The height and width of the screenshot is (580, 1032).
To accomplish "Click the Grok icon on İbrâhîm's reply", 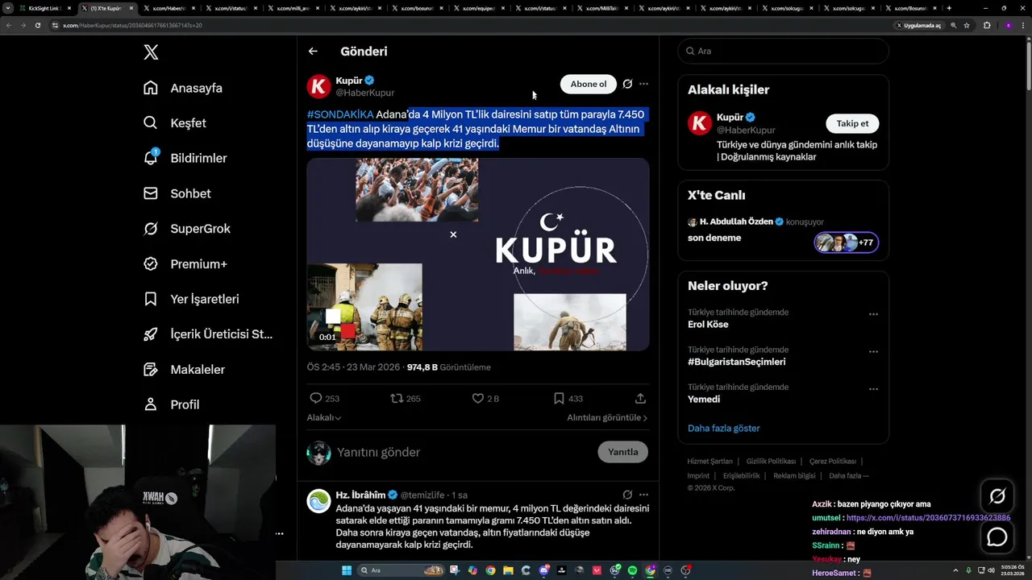I will pyautogui.click(x=627, y=495).
